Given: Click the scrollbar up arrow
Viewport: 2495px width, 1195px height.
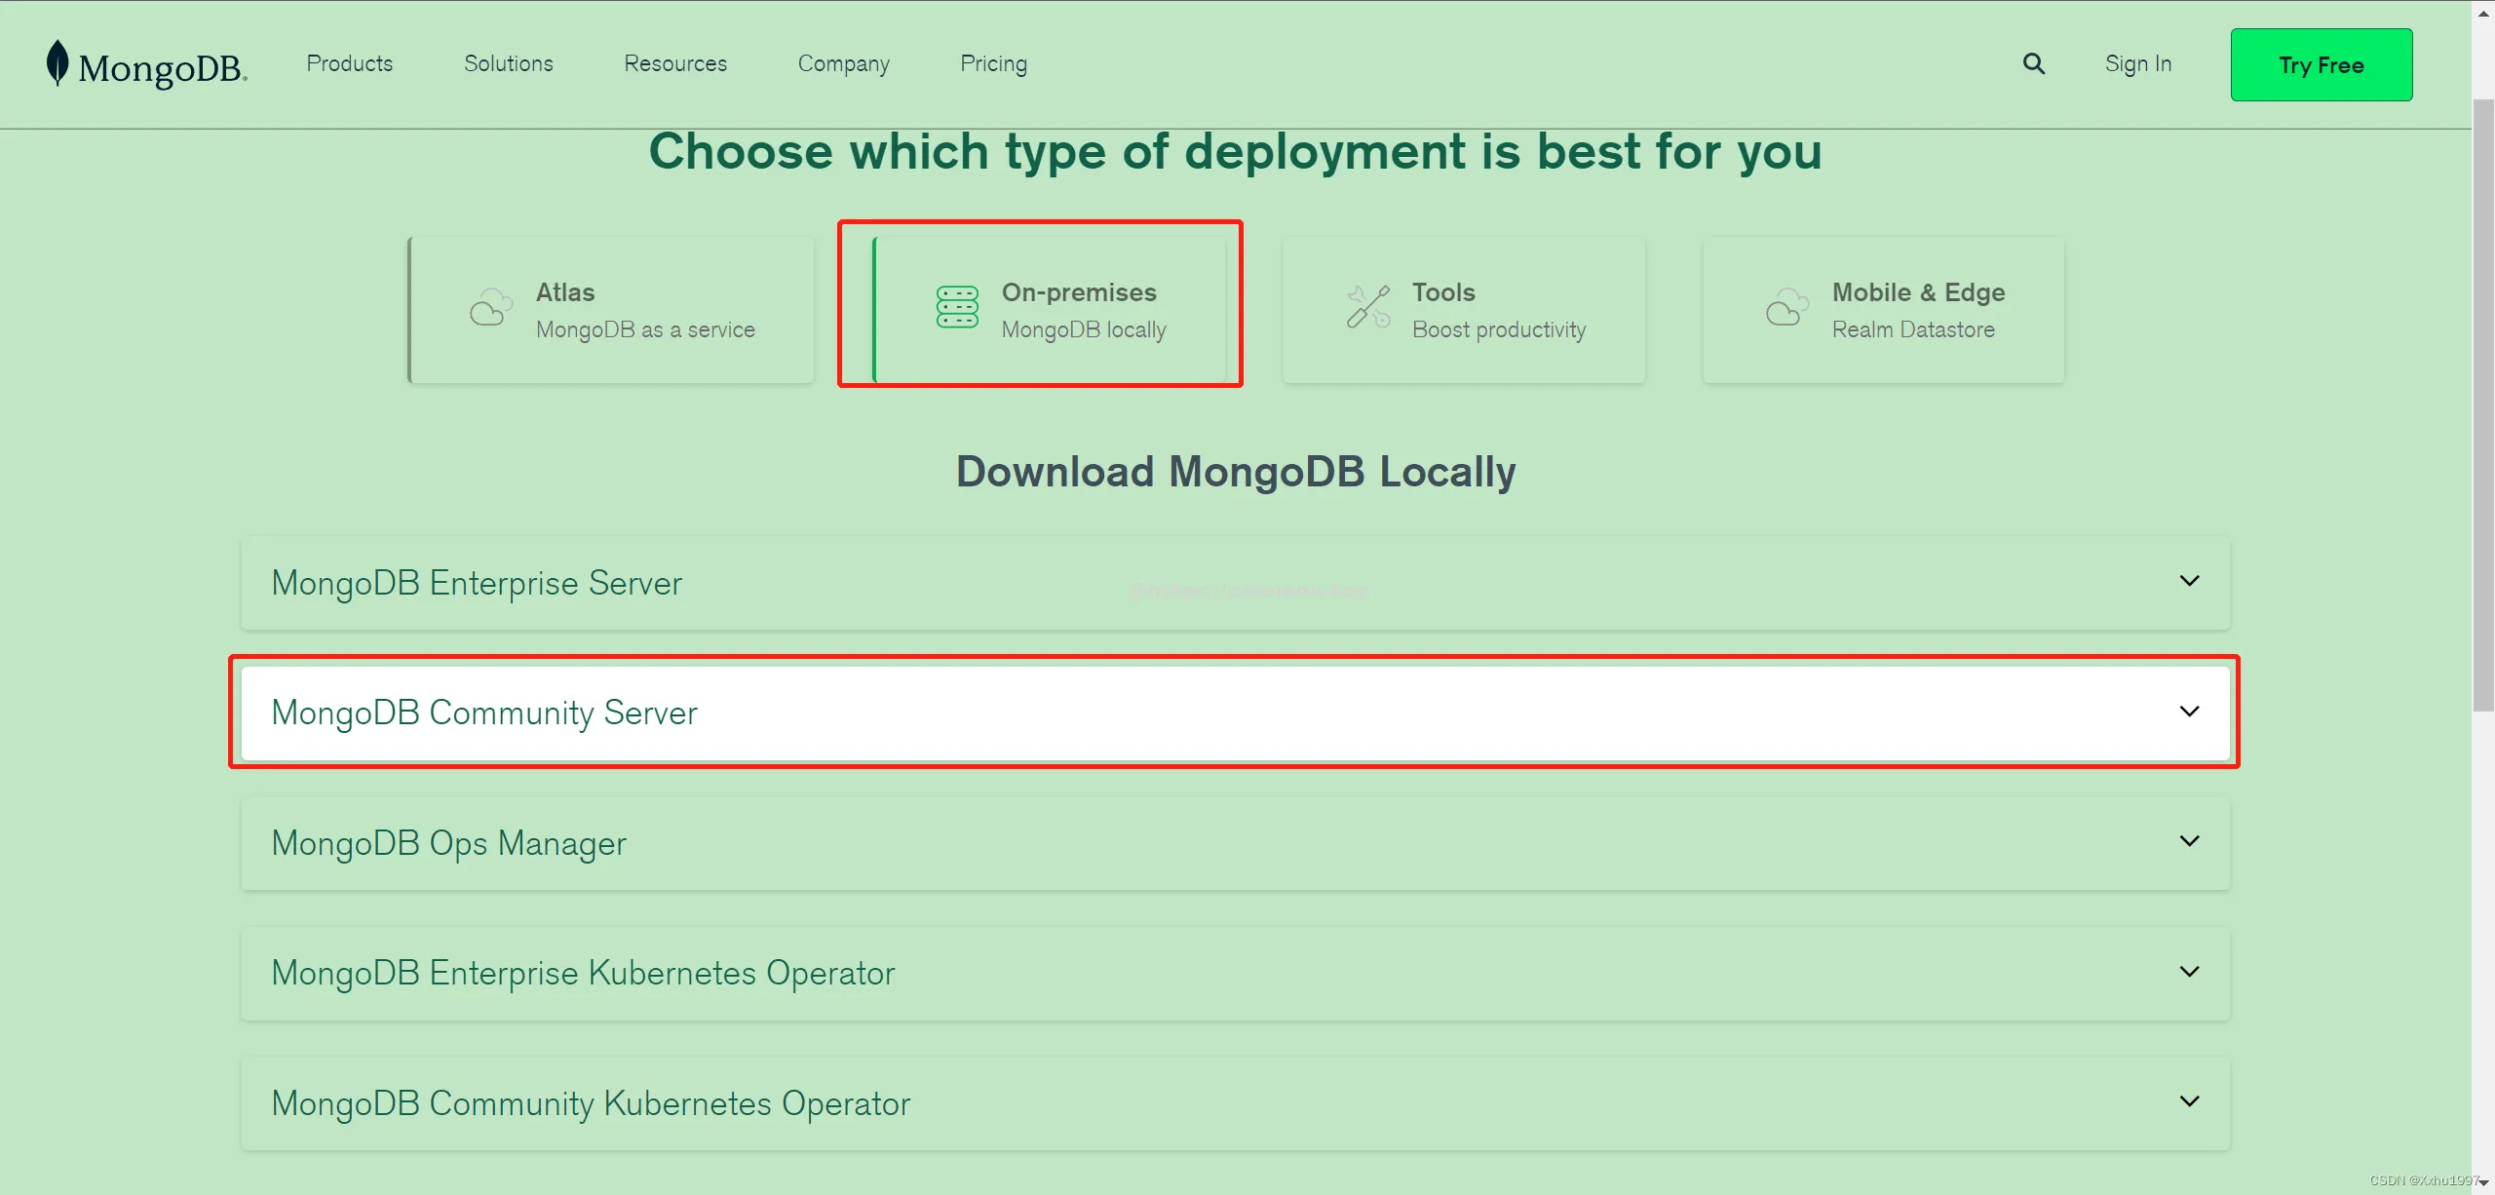Looking at the screenshot, I should [x=2483, y=12].
